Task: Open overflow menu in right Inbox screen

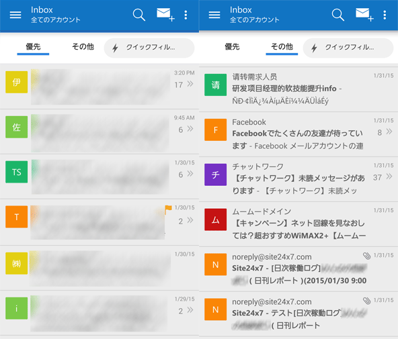Action: click(x=385, y=15)
